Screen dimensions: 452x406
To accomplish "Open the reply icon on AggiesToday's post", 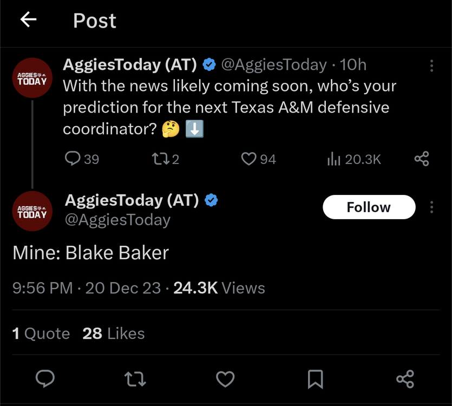I will (72, 159).
